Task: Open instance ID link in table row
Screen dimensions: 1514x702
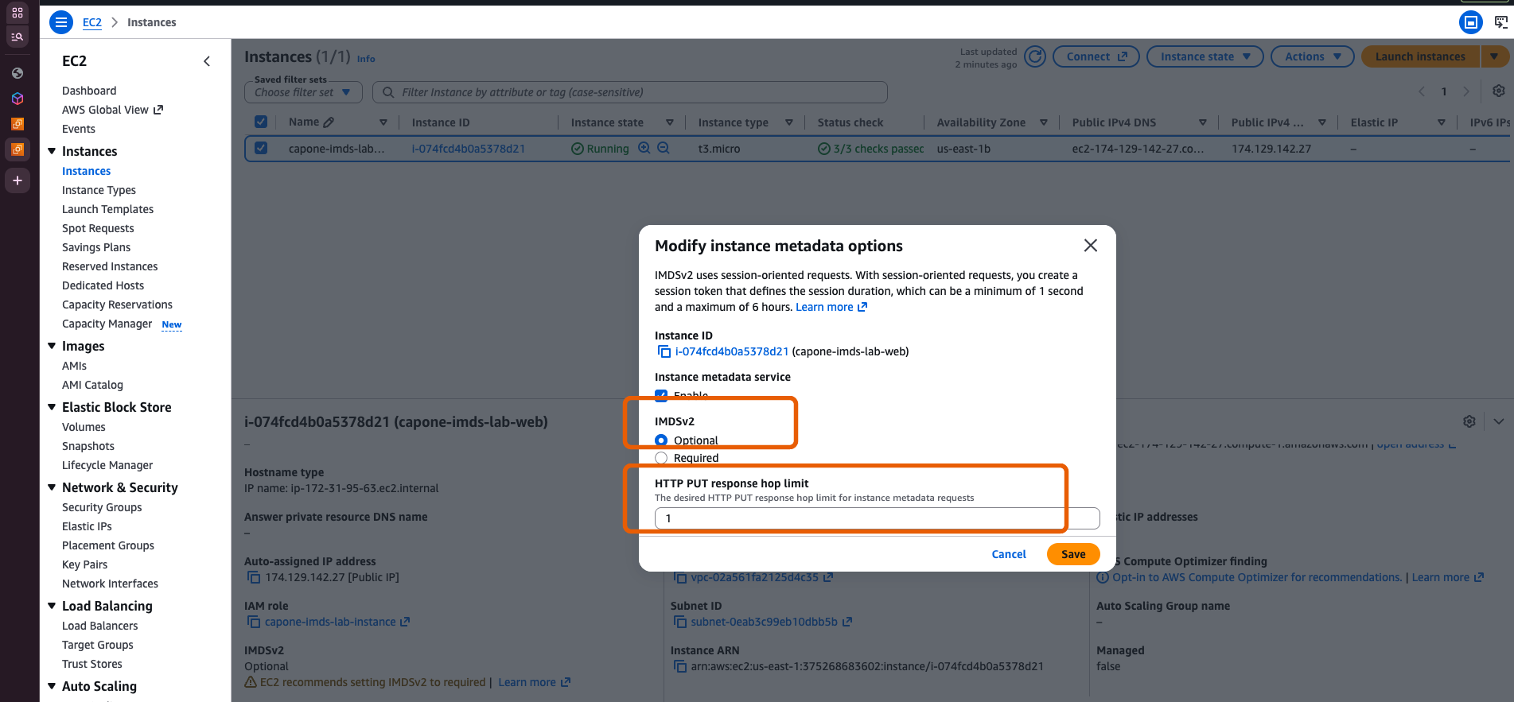Action: tap(469, 149)
